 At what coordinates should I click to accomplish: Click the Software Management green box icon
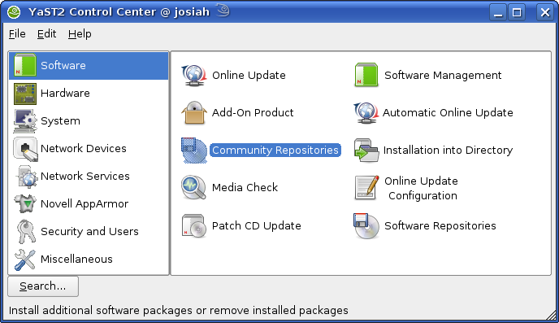coord(366,75)
